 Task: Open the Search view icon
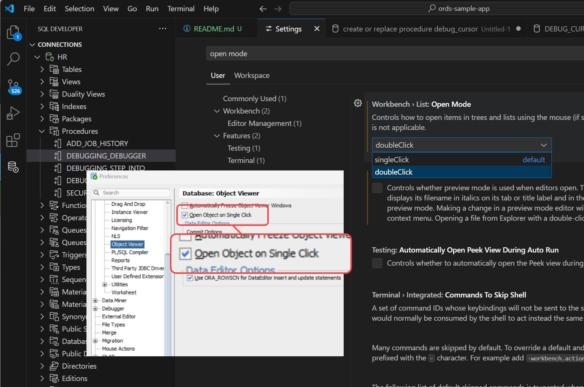pyautogui.click(x=13, y=59)
